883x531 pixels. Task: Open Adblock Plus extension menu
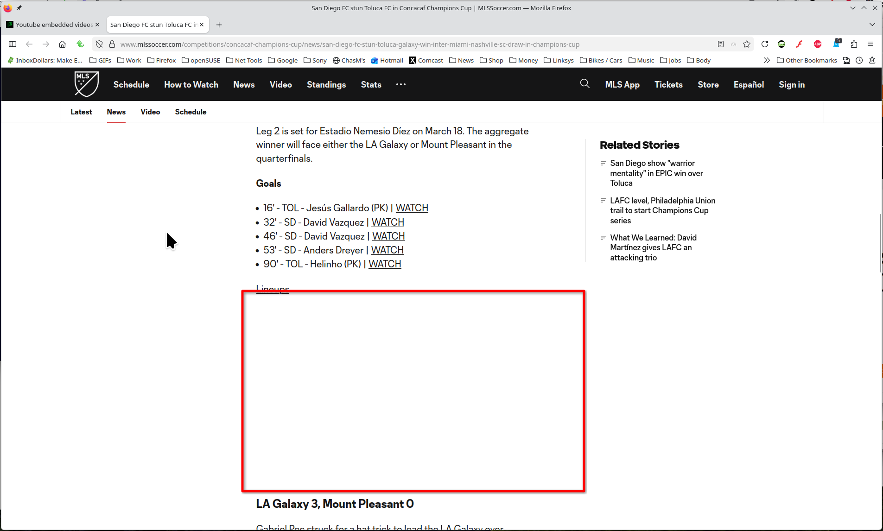point(818,44)
